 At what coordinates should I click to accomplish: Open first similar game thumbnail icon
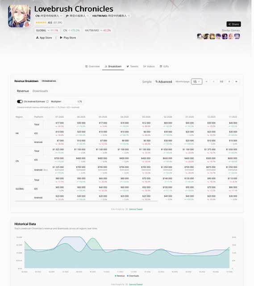200,36
